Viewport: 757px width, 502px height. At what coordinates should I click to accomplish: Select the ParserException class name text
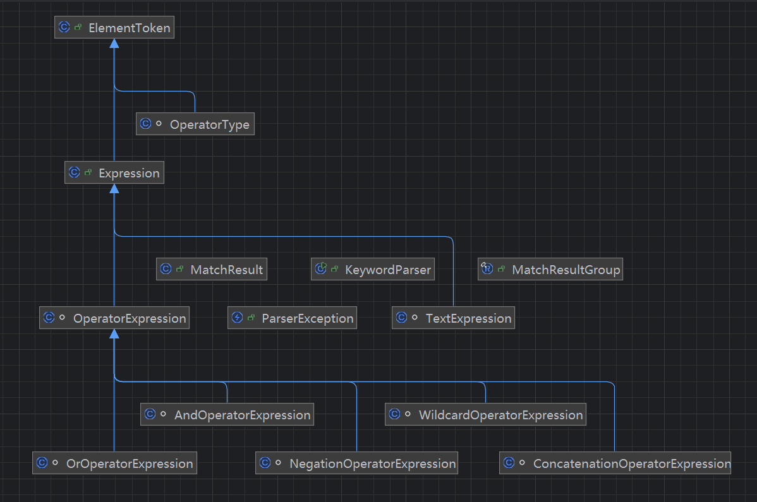pos(307,318)
